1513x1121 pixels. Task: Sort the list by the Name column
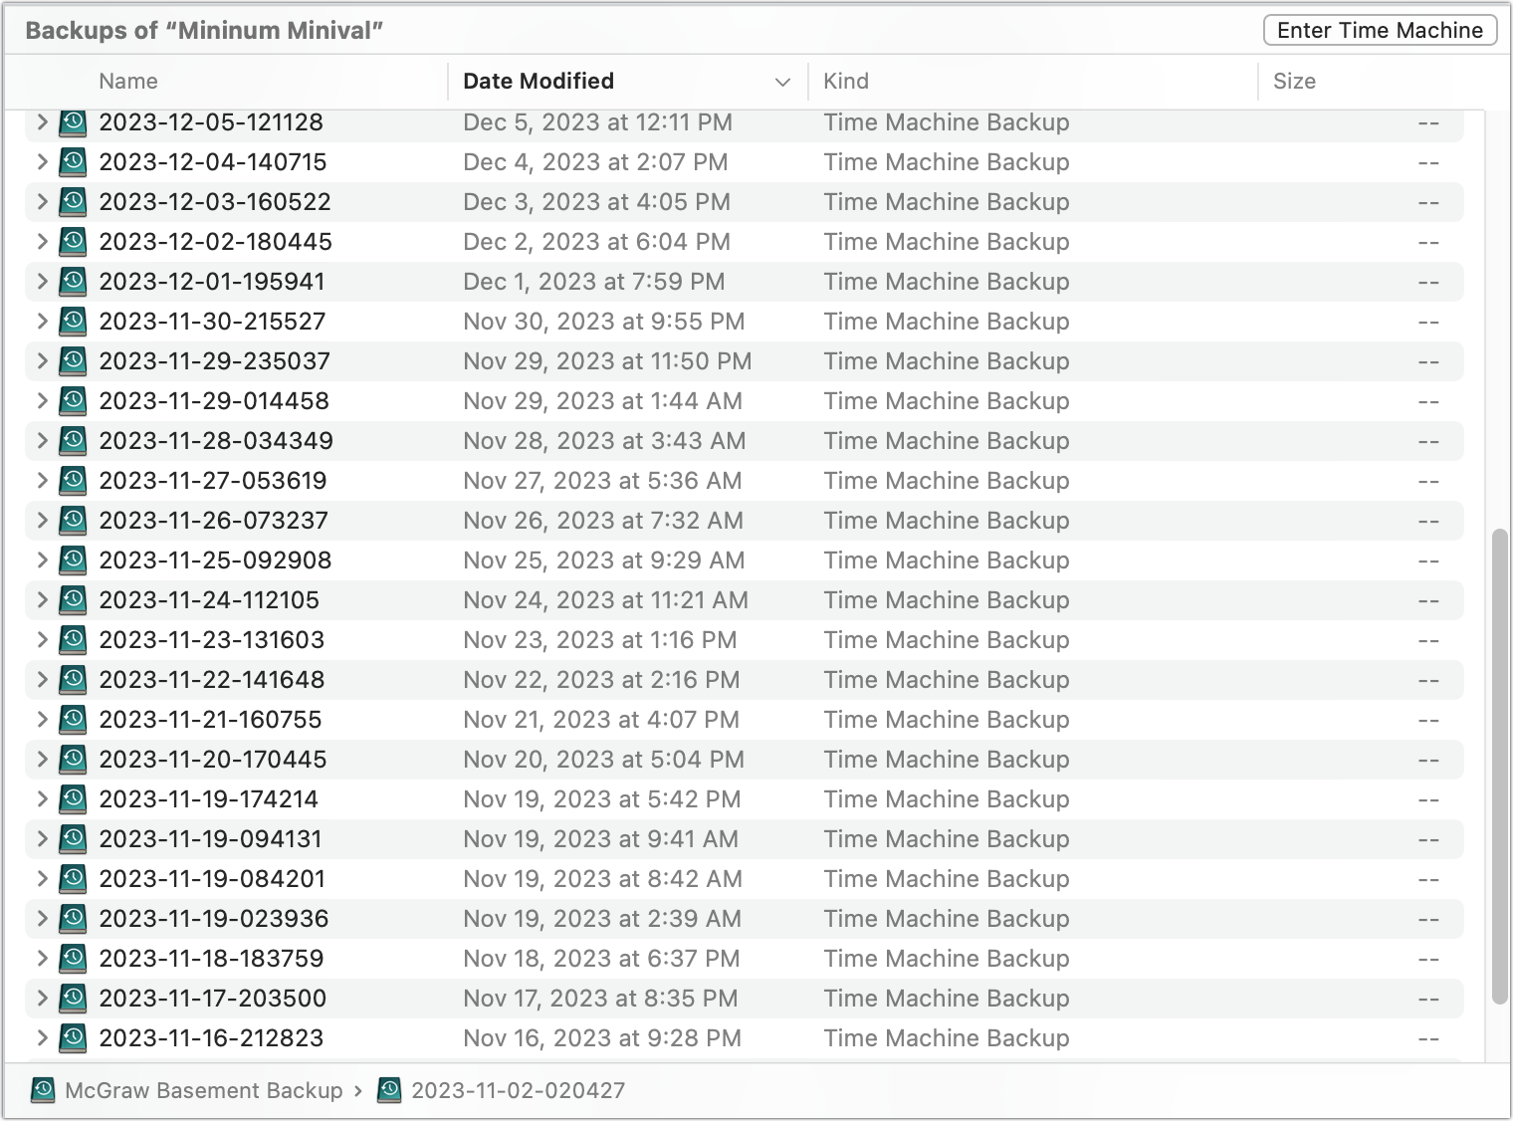pyautogui.click(x=127, y=82)
